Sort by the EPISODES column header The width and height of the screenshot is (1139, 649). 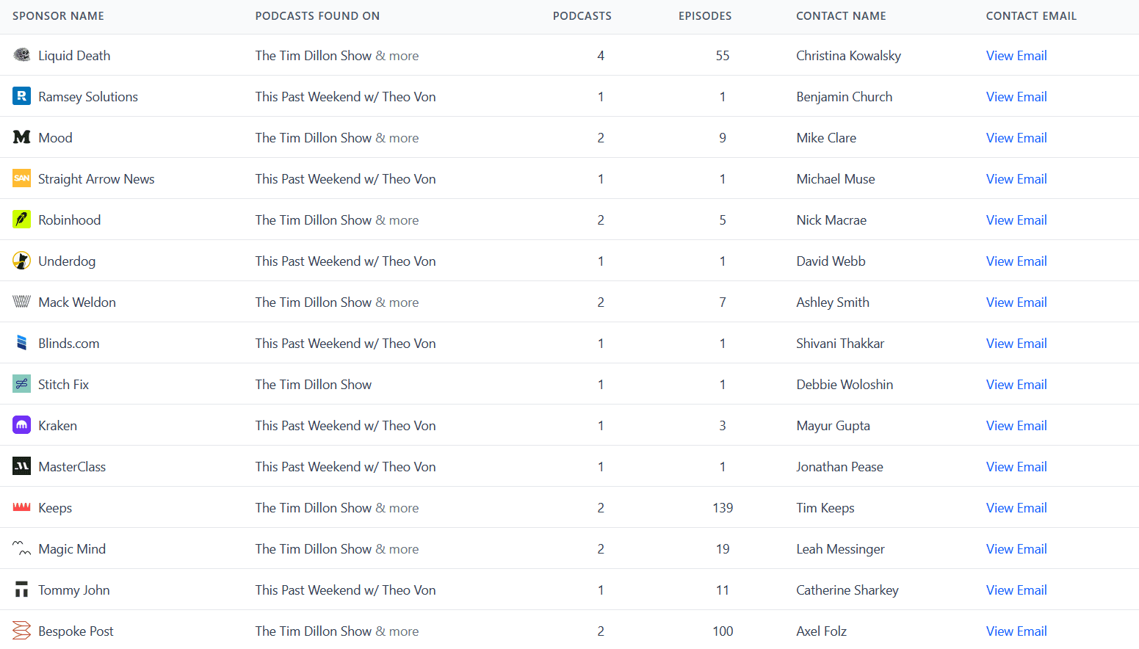(x=705, y=15)
